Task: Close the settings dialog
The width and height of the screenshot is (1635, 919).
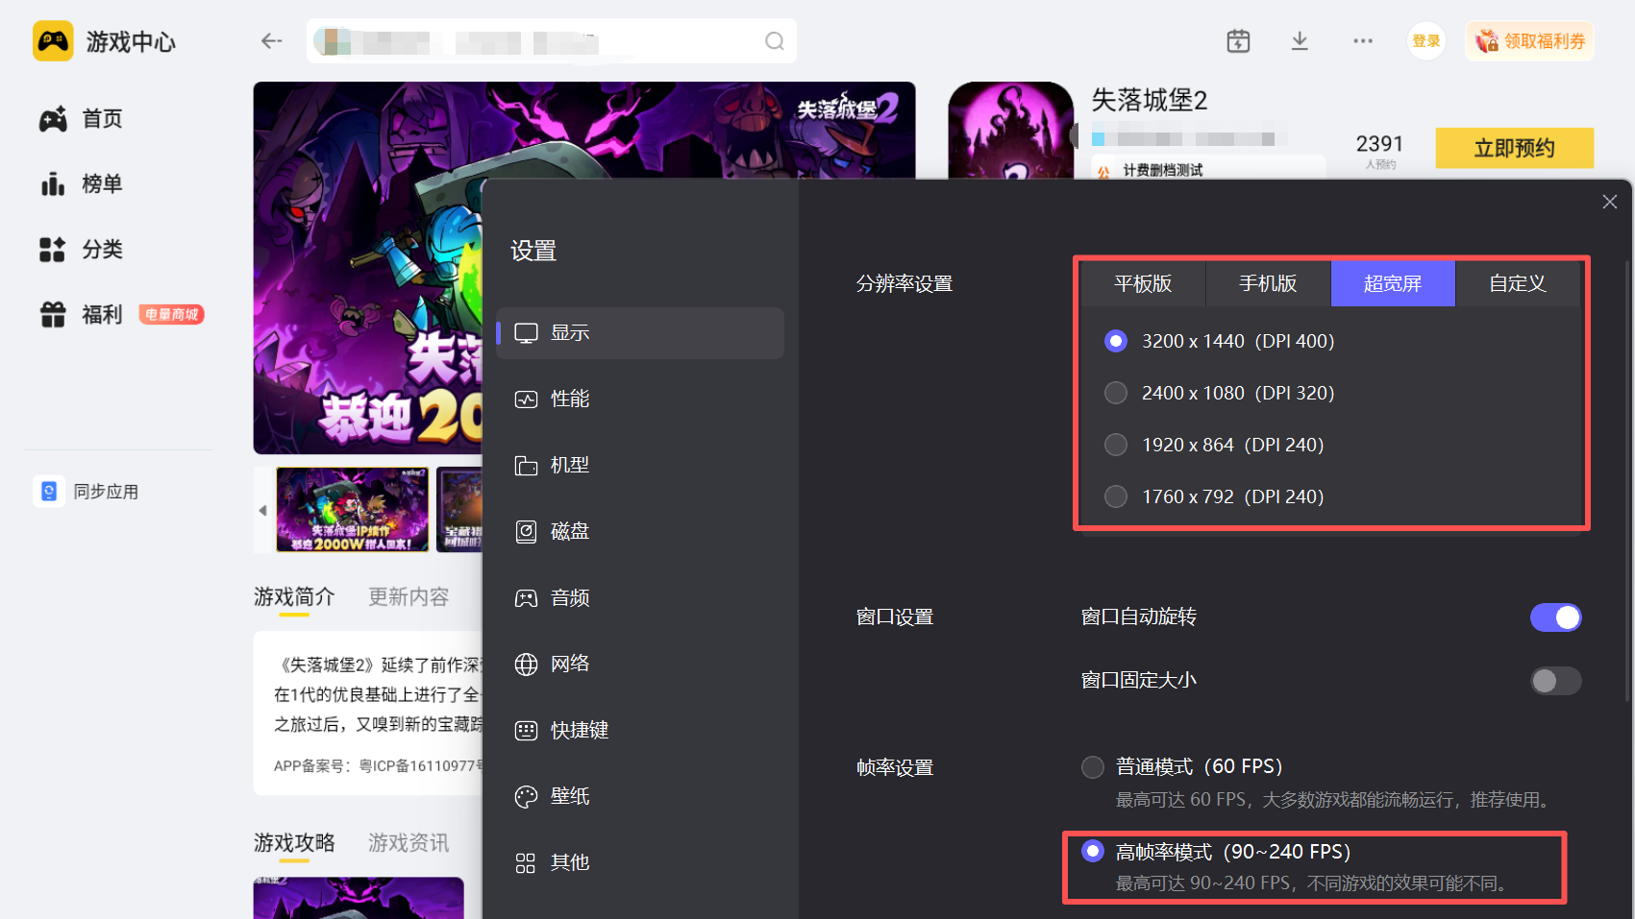Action: tap(1610, 202)
